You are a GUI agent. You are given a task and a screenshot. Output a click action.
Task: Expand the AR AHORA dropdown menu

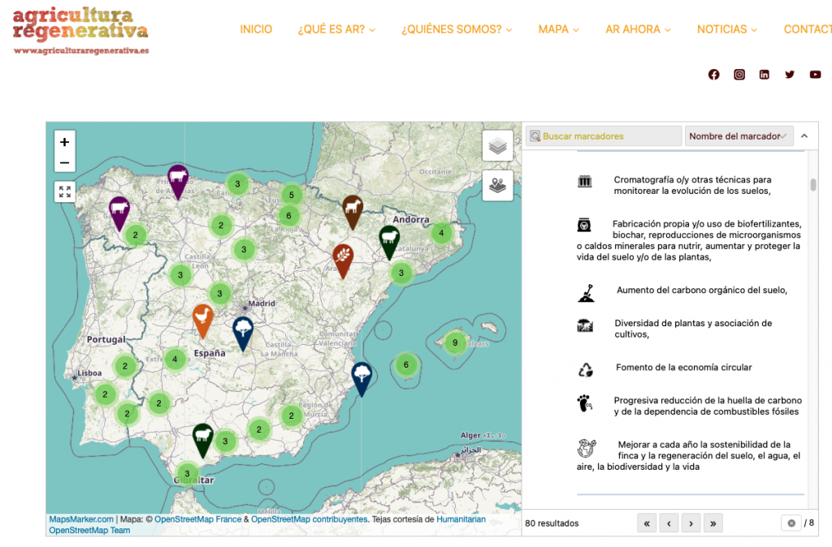click(x=638, y=29)
